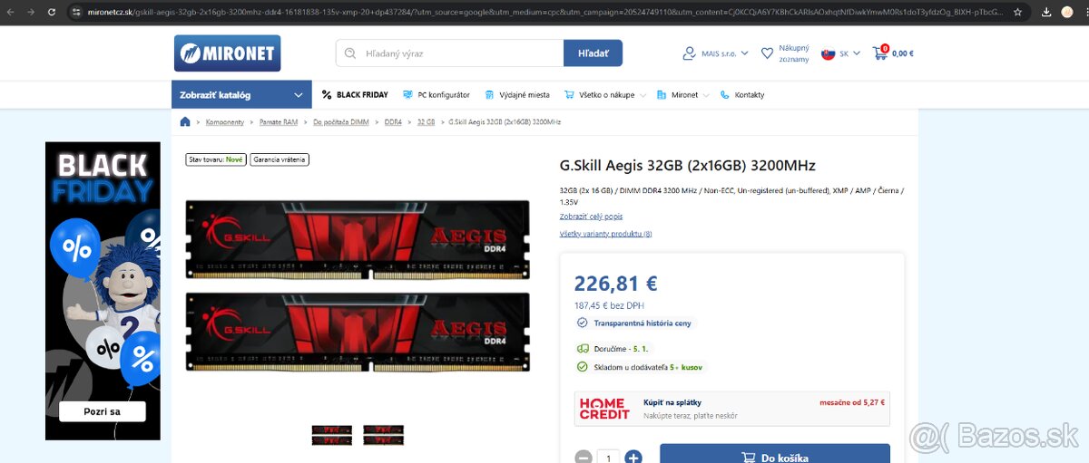
Task: Click the Black Friday side banner
Action: 103,291
